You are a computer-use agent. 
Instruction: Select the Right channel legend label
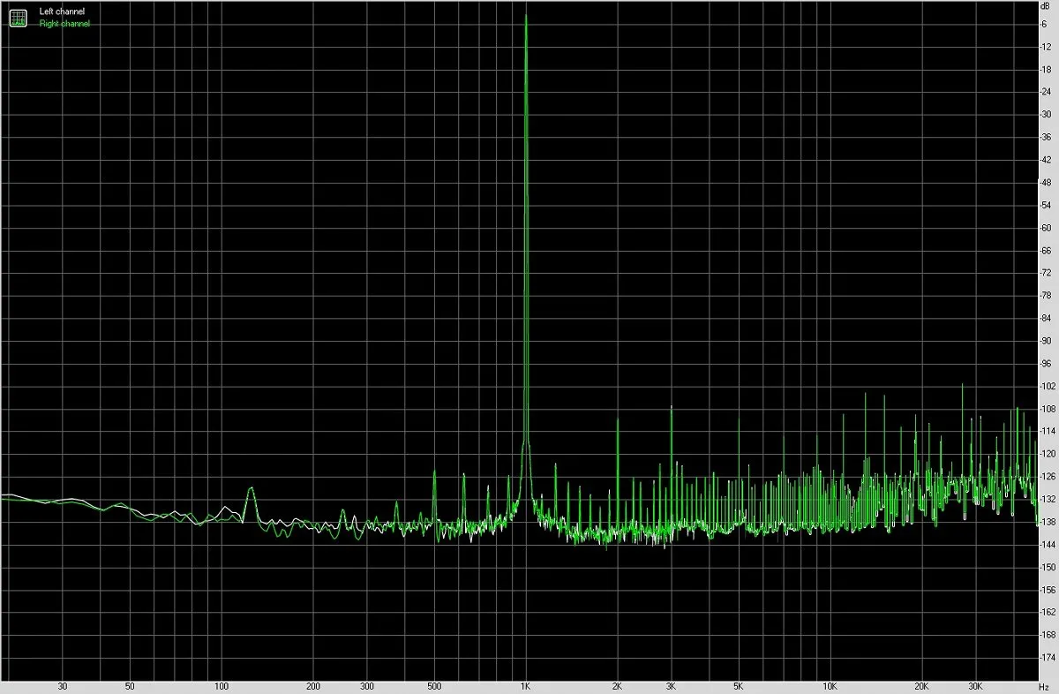(x=64, y=23)
